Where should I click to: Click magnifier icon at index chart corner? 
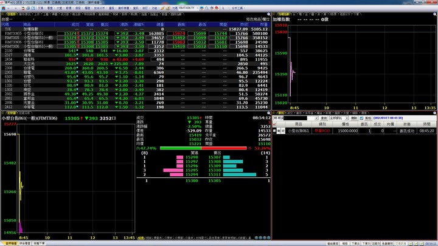click(x=435, y=14)
